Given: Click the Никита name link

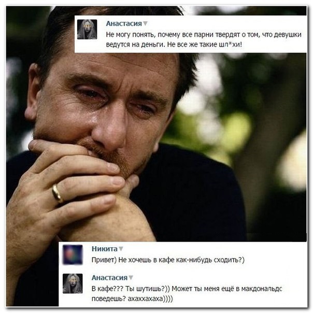Looking at the screenshot, I should tap(104, 249).
